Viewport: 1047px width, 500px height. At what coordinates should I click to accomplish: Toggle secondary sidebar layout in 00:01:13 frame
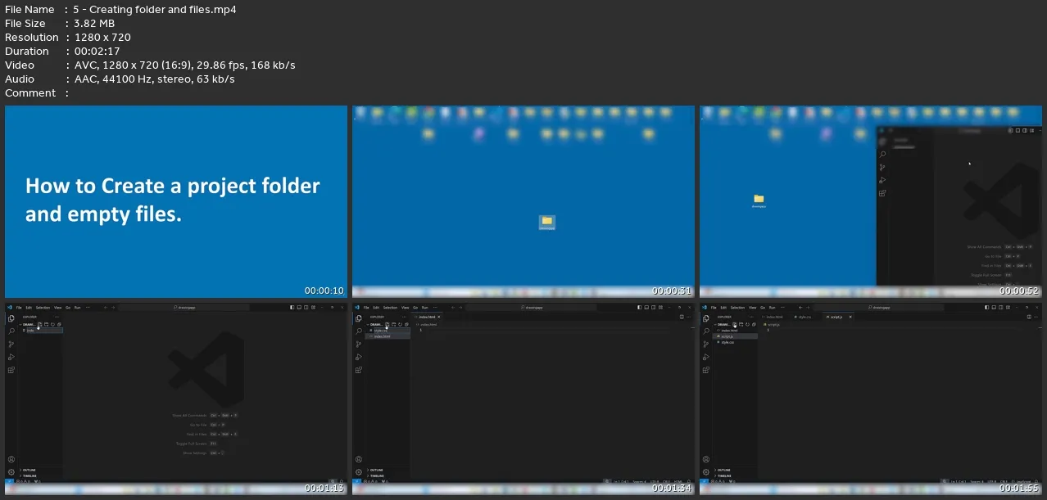click(x=307, y=307)
